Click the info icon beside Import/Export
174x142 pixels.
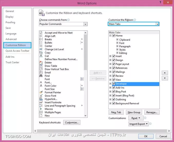[x=150, y=124]
